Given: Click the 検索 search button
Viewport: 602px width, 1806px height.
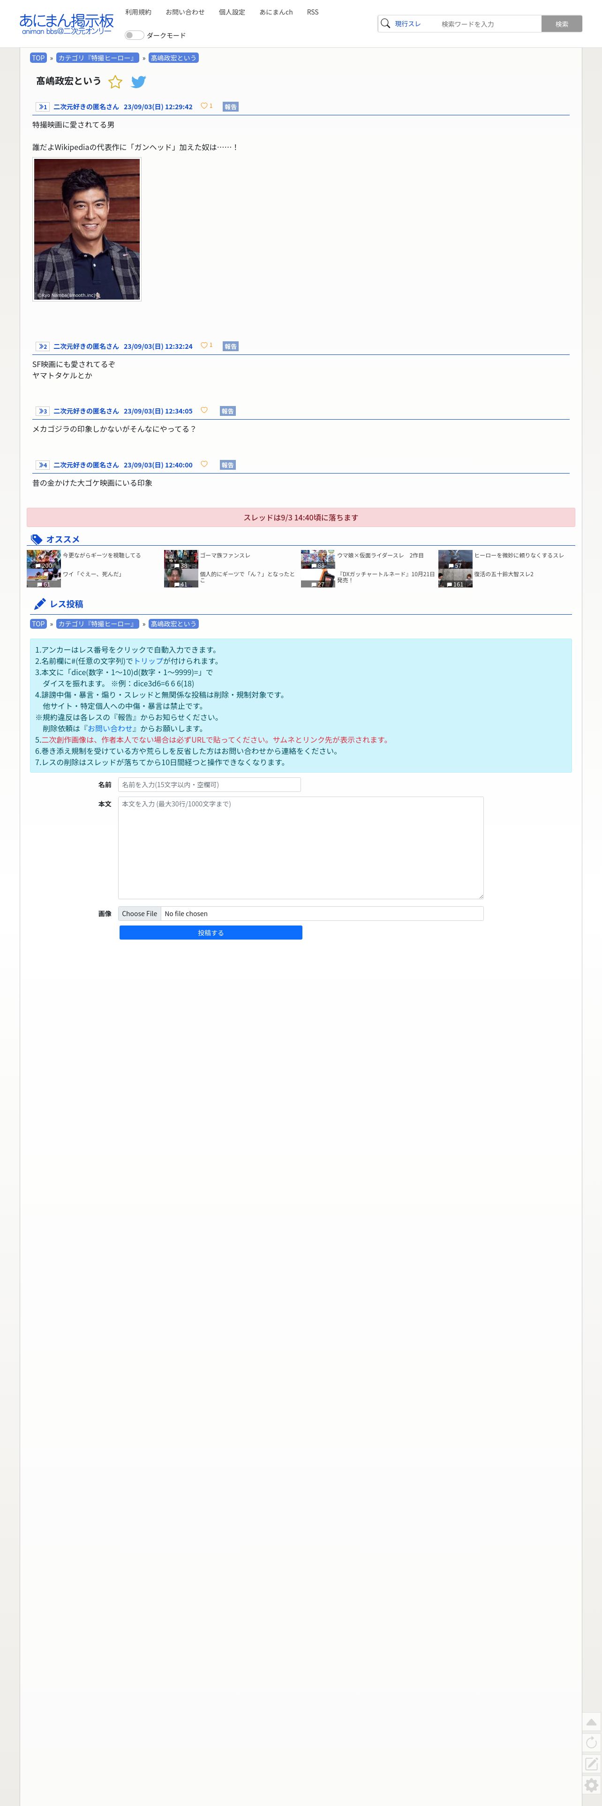Looking at the screenshot, I should coord(562,24).
